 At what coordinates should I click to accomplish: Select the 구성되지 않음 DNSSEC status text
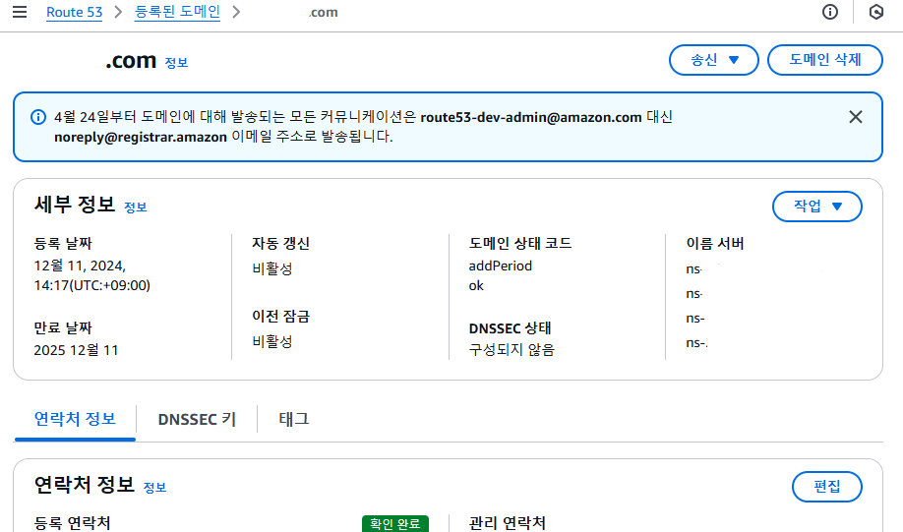(512, 349)
